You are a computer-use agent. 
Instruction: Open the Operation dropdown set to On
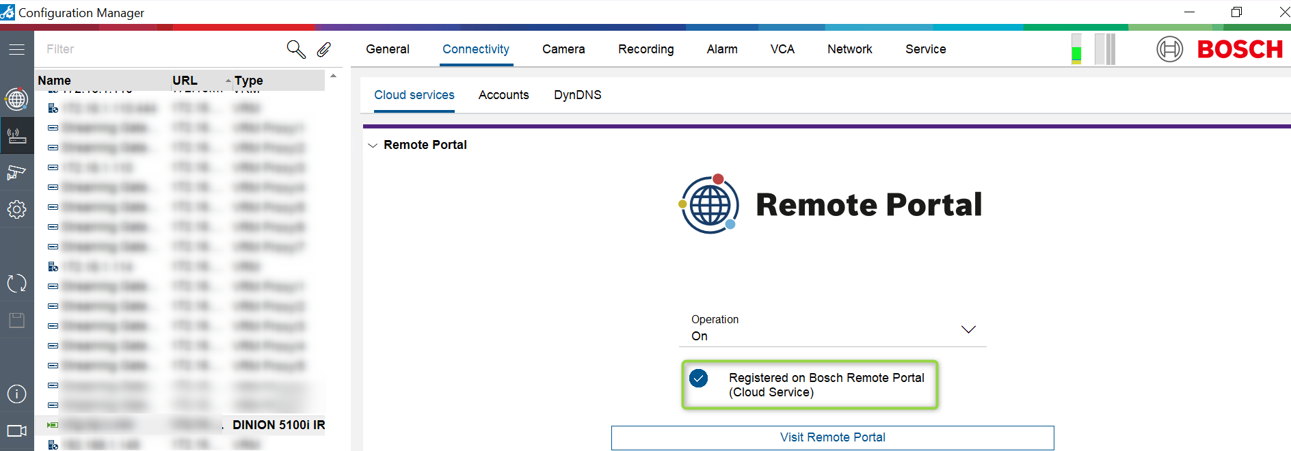(833, 329)
